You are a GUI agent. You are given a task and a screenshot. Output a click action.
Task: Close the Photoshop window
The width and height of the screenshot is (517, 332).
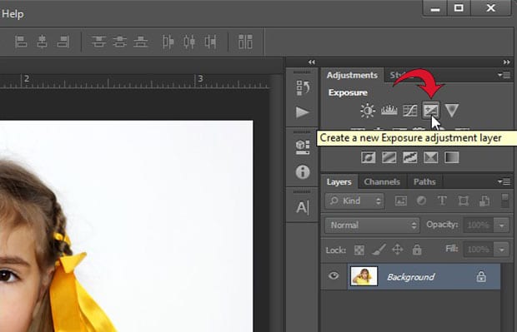coord(491,7)
